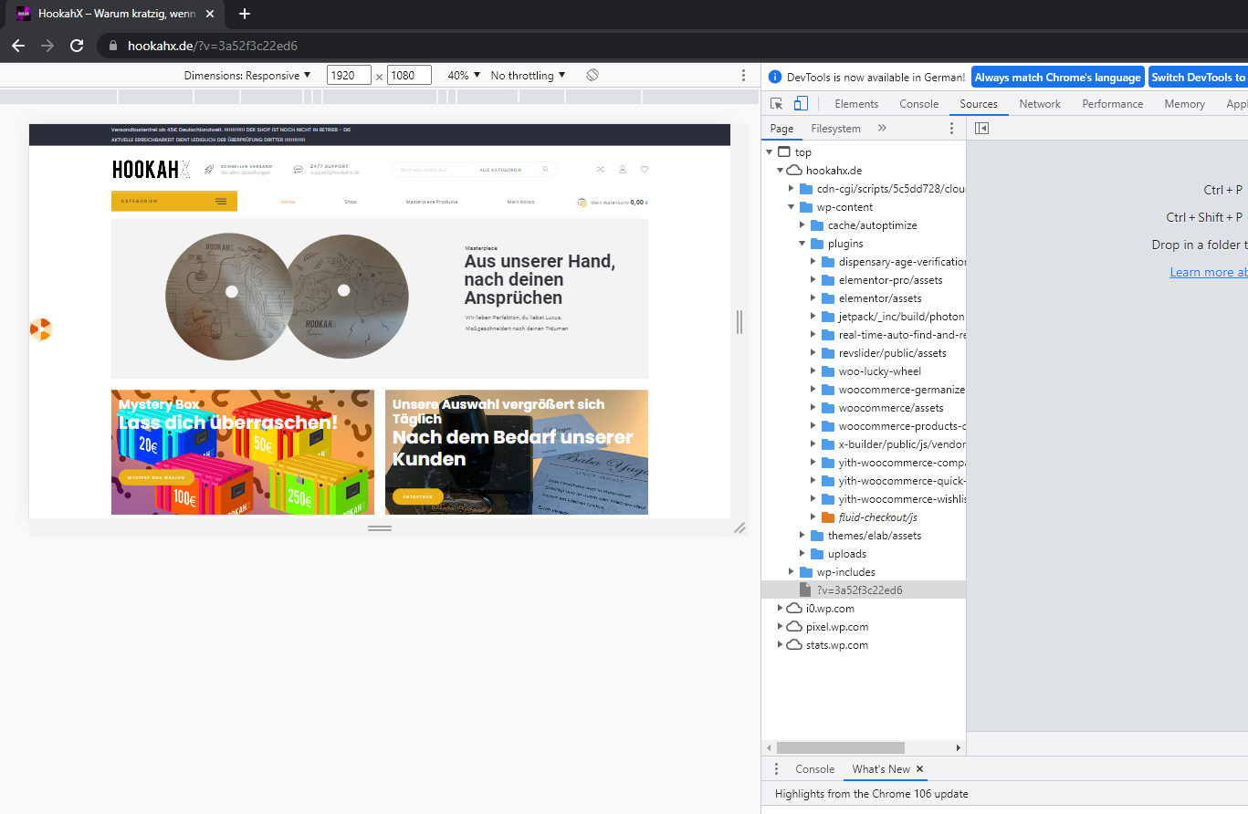Click the 24/7 support chat icon

pos(299,169)
